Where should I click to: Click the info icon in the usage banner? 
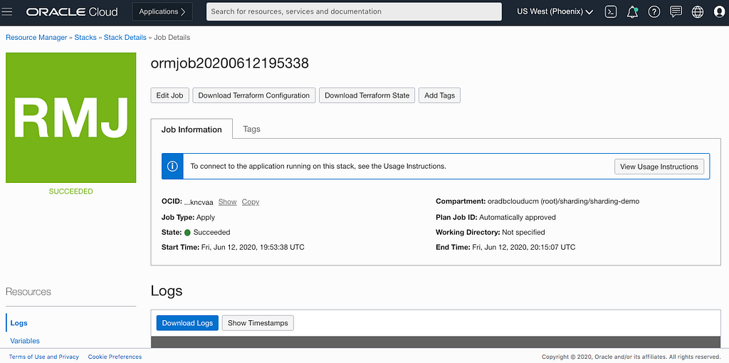172,166
